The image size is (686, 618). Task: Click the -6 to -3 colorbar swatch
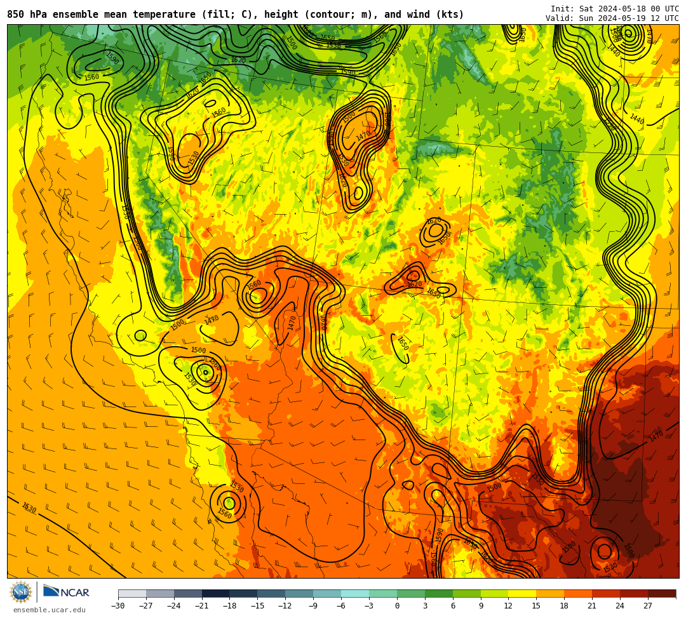[x=355, y=593]
